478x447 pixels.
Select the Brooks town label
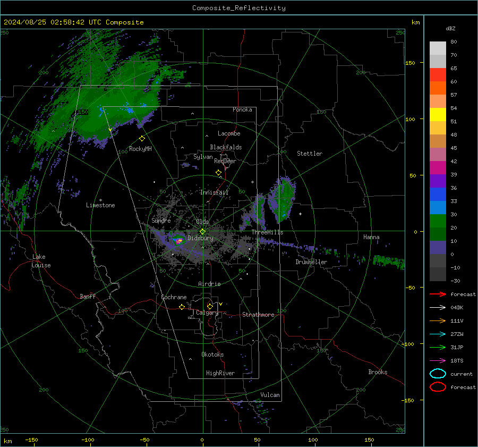(x=378, y=372)
